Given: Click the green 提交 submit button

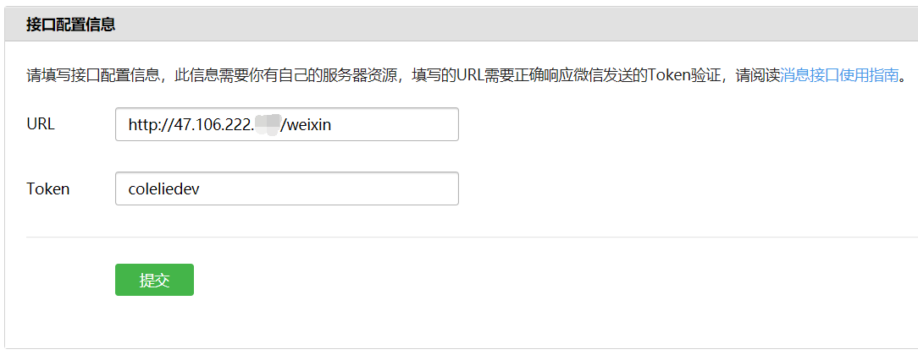Looking at the screenshot, I should (x=154, y=280).
